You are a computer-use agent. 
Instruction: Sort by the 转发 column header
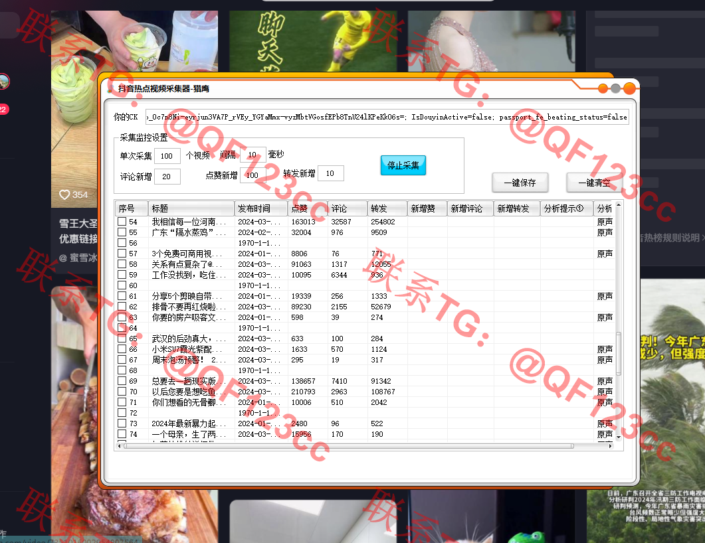pyautogui.click(x=387, y=208)
